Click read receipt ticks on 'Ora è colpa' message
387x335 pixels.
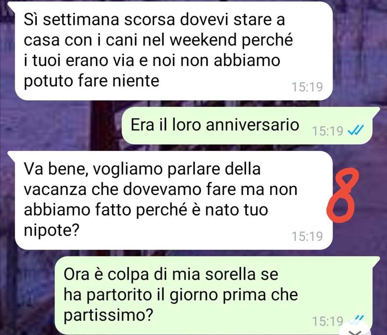click(x=356, y=320)
